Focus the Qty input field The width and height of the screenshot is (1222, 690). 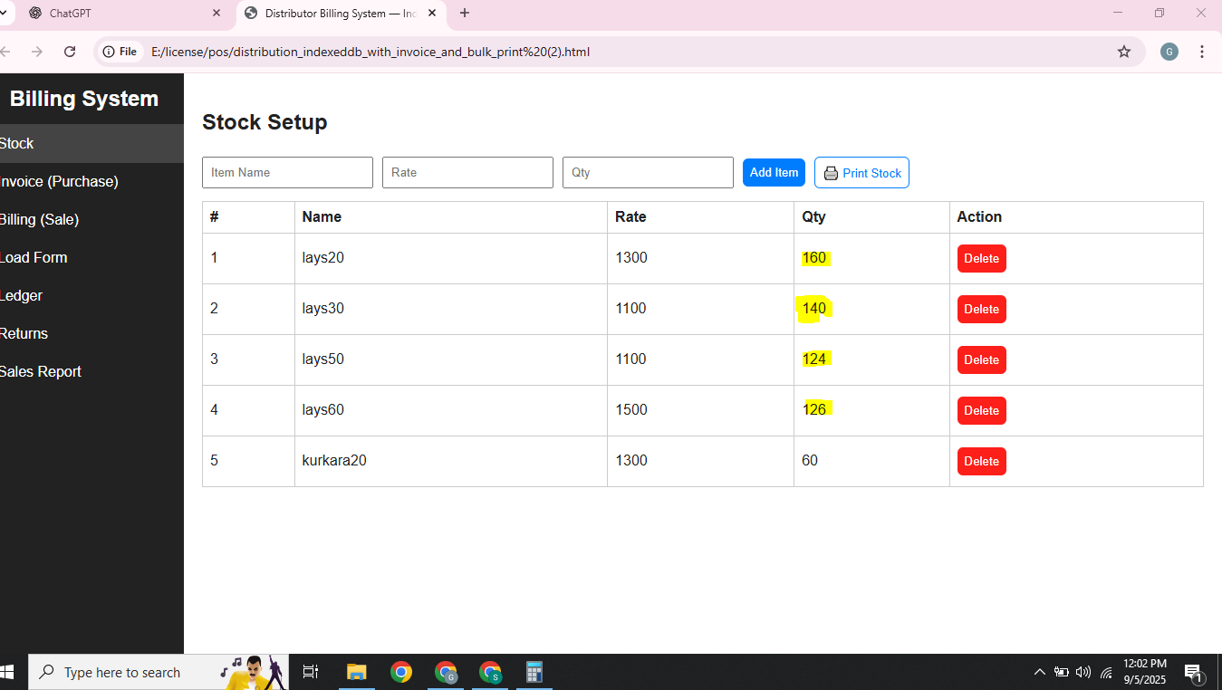tap(648, 172)
